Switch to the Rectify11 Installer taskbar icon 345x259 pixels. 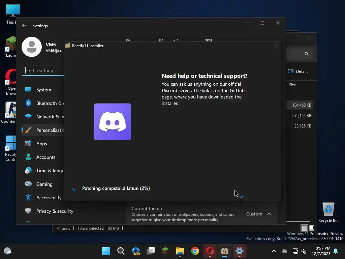(x=225, y=251)
